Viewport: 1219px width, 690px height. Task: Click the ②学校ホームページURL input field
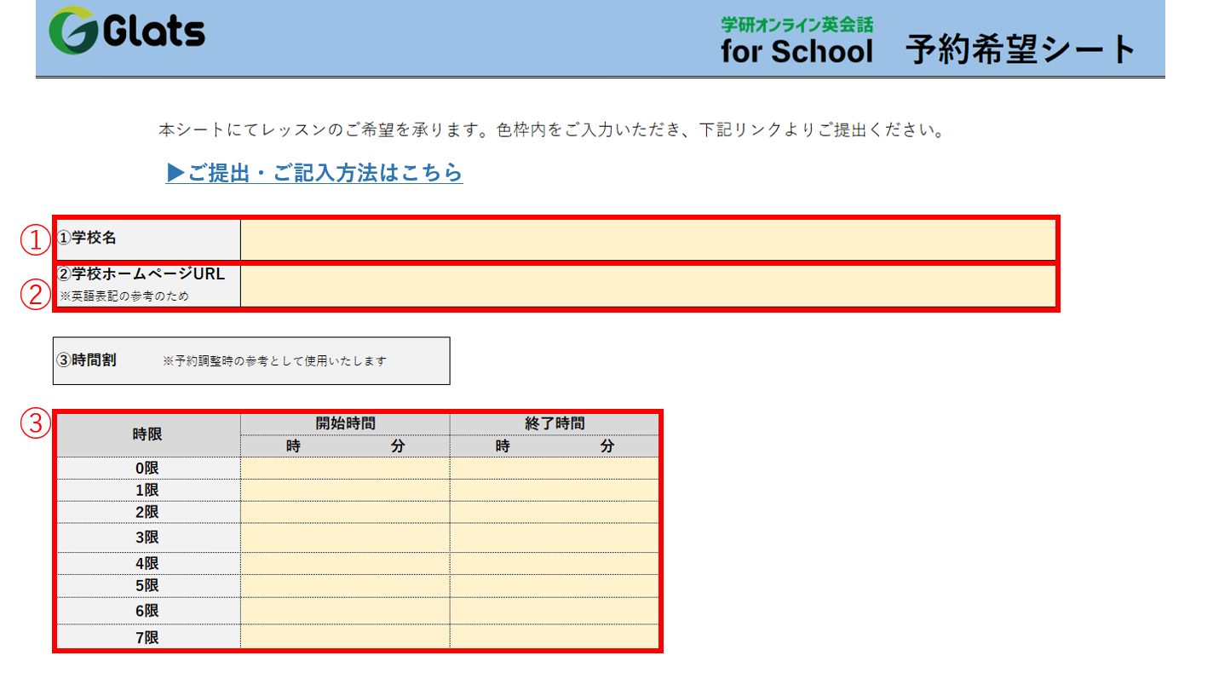click(x=647, y=287)
